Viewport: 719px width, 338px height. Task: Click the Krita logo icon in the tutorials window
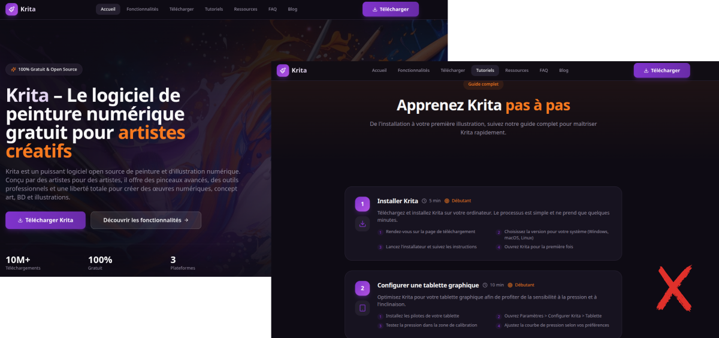(283, 70)
